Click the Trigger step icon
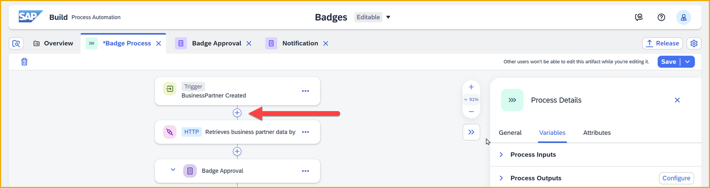 (170, 89)
